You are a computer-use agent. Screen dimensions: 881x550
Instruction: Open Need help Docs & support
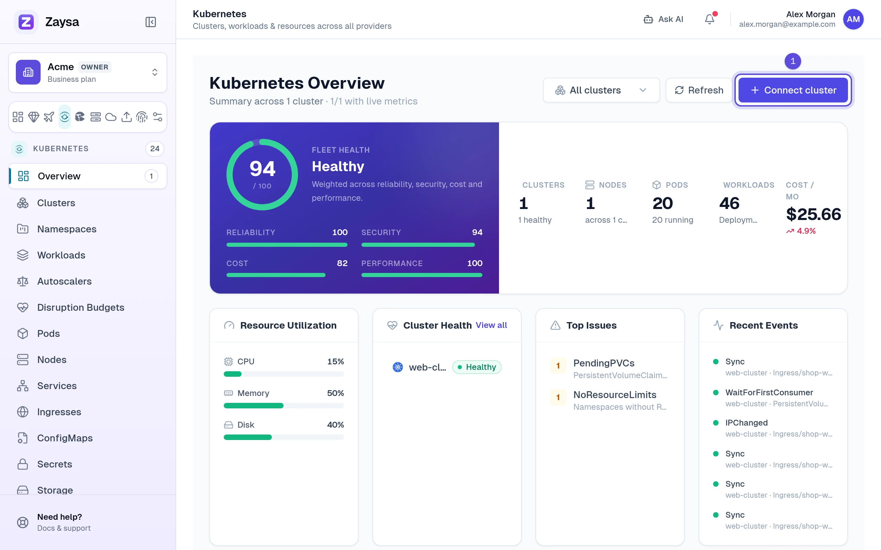88,522
